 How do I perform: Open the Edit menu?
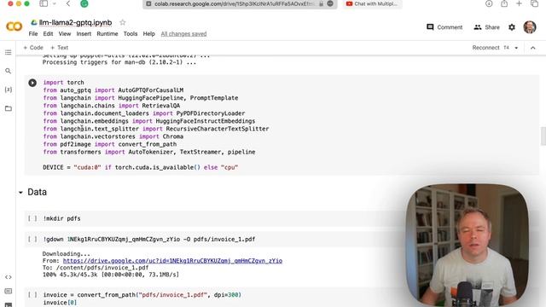click(x=48, y=34)
